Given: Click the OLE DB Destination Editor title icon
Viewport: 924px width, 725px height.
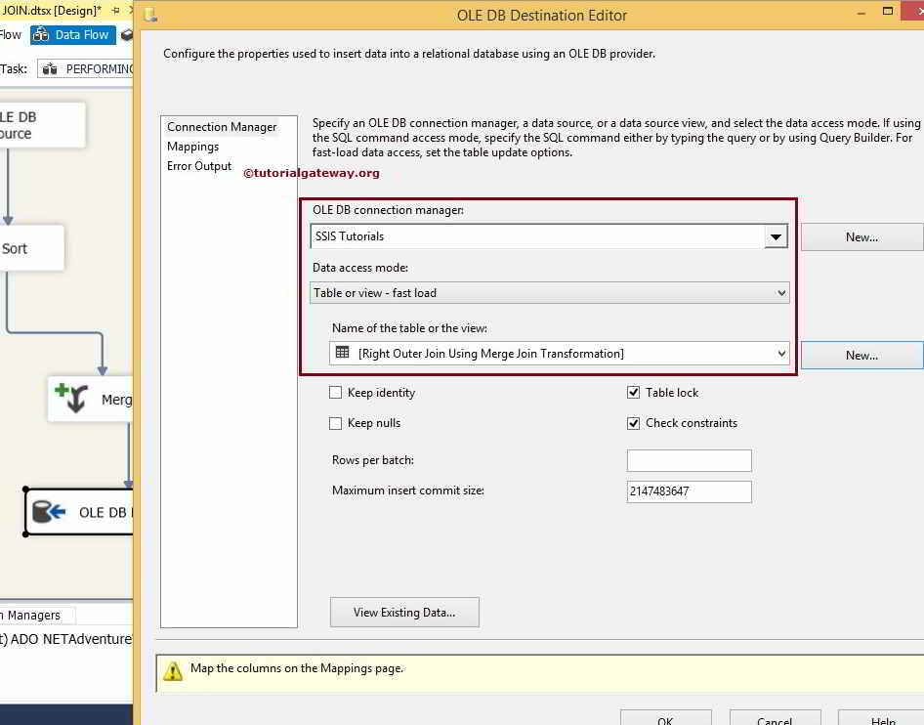Looking at the screenshot, I should point(150,15).
